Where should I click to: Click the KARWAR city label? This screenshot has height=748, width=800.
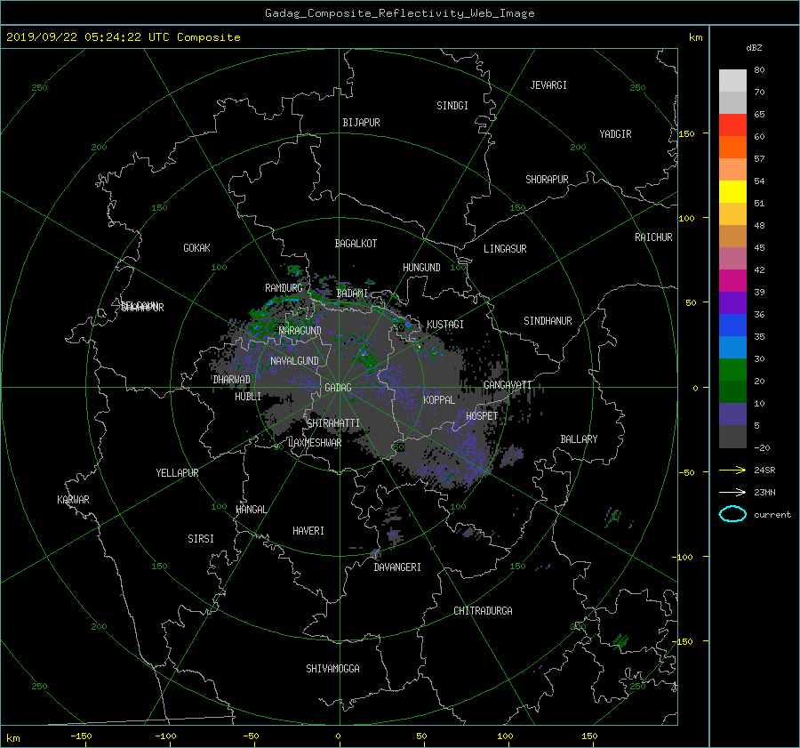[x=73, y=500]
